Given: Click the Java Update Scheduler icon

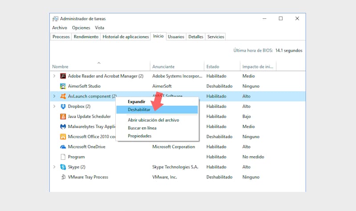Looking at the screenshot, I should 63,116.
